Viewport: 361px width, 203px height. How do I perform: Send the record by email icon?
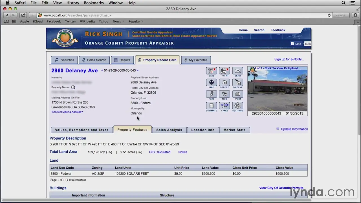click(238, 71)
